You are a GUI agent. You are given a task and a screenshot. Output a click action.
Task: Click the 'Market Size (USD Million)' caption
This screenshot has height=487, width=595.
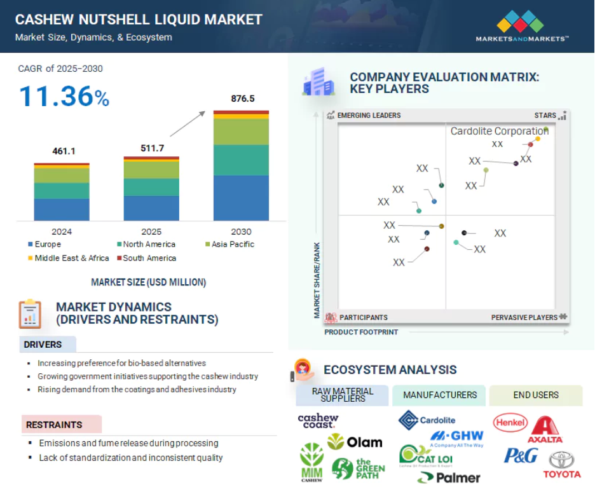[148, 282]
